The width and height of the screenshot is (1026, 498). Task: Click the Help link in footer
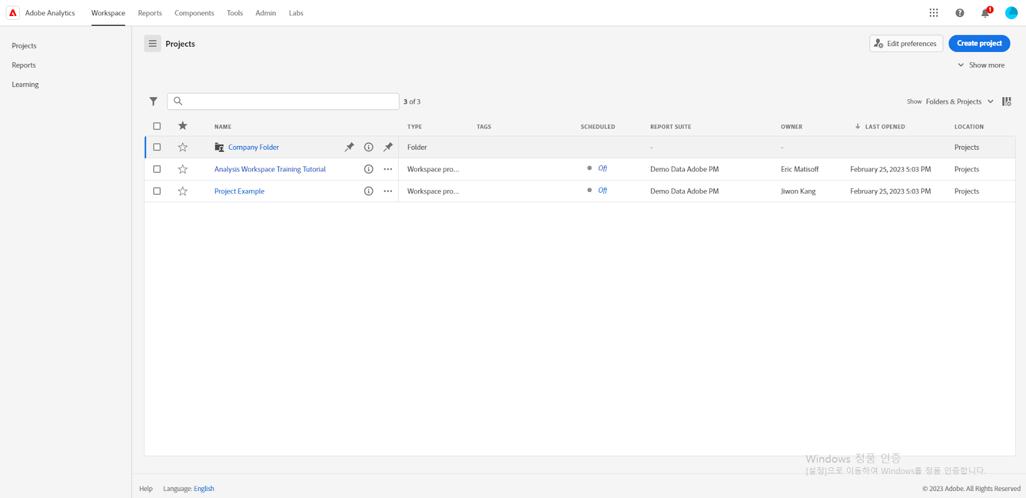(x=146, y=488)
